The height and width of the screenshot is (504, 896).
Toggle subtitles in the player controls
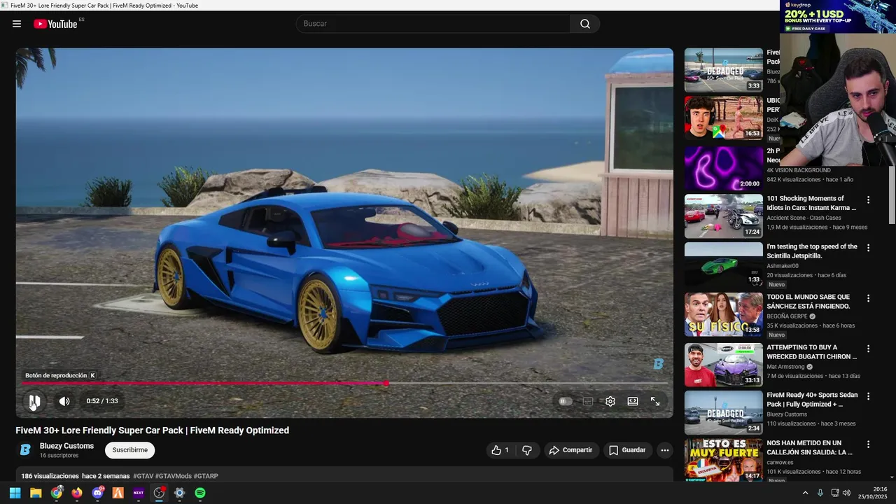click(x=588, y=401)
